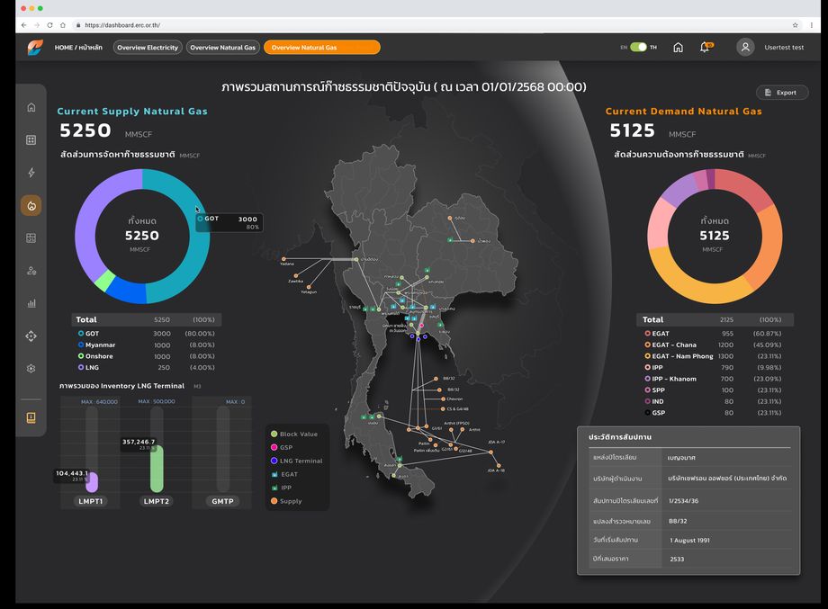
Task: Click the browser home button
Action: click(x=63, y=25)
